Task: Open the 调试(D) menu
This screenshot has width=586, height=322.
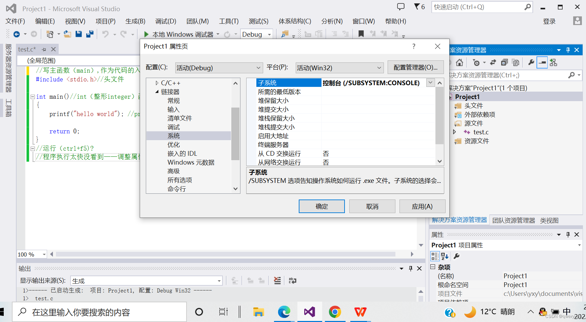Action: pos(166,21)
